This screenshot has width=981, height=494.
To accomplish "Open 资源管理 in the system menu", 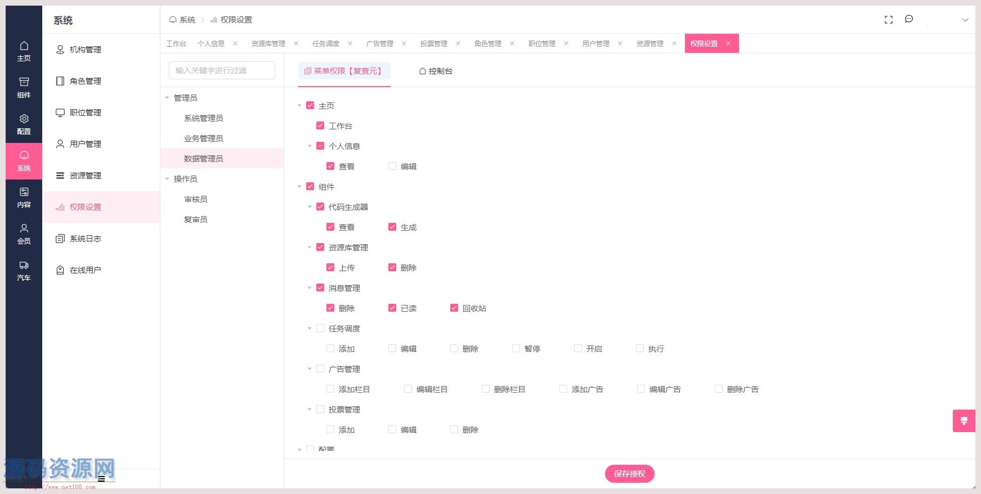I will (x=101, y=176).
